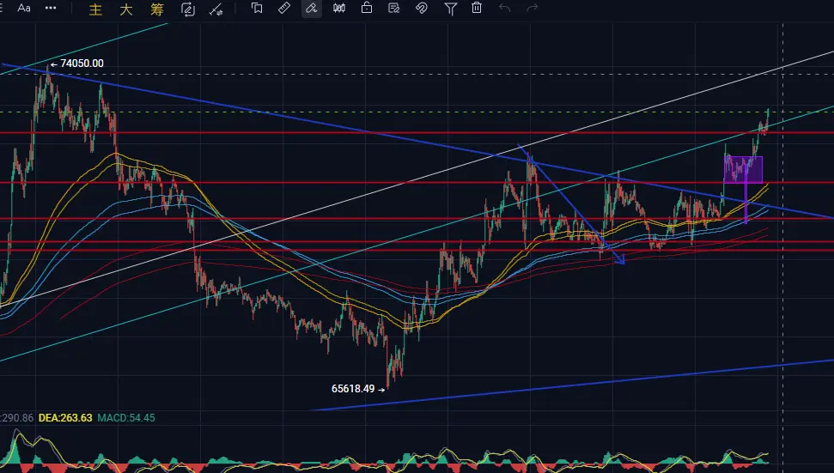
Task: Click the rotating-arrows pencil redraw icon
Action: (188, 9)
